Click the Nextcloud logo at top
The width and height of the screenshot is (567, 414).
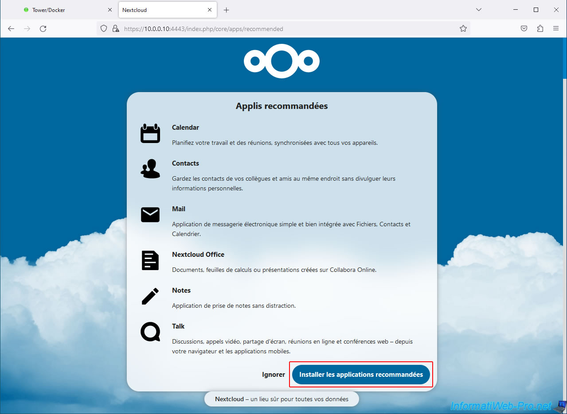[x=282, y=61]
